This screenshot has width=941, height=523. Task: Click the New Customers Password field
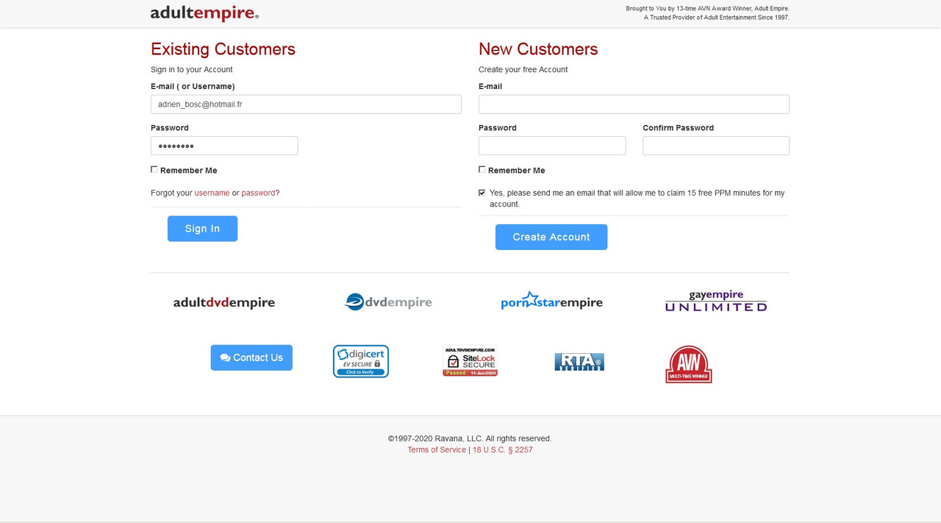pyautogui.click(x=552, y=146)
